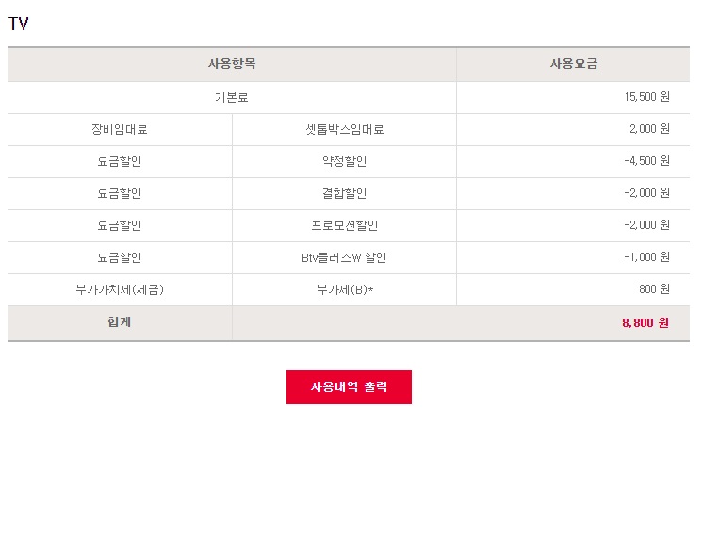Click the red 8,800 원 total amount
Viewport: 702px width, 540px height.
[x=645, y=322]
